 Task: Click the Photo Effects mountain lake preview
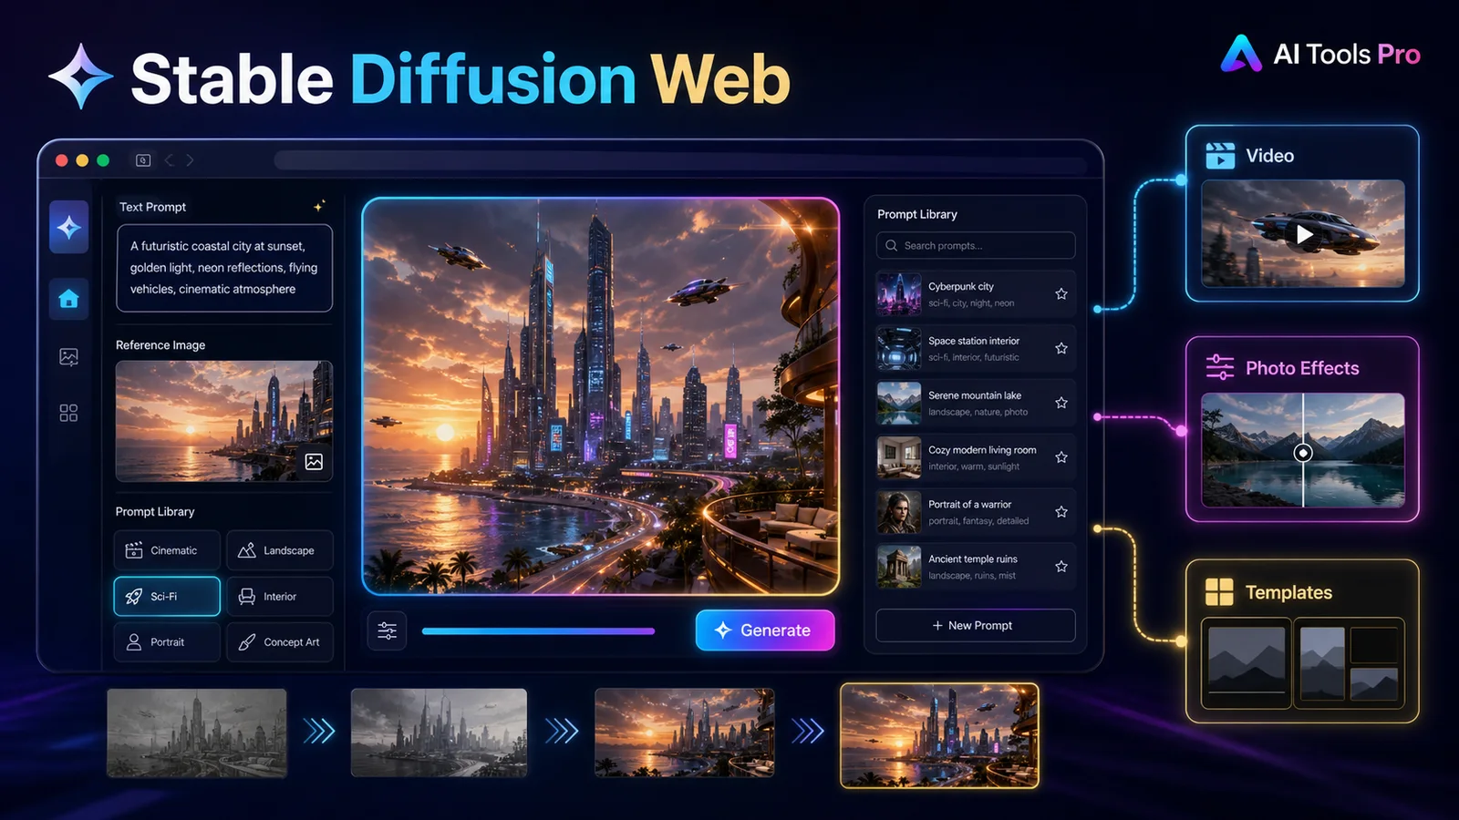point(1303,450)
